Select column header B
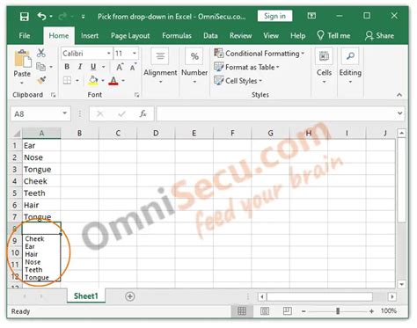The width and height of the screenshot is (417, 328). (79, 134)
